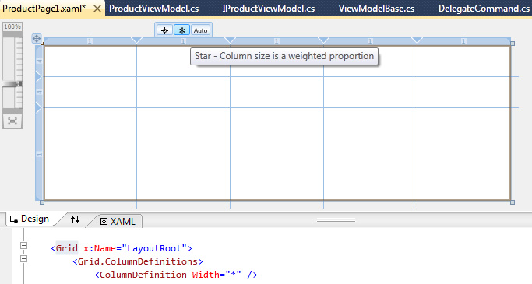Click the fit-to-view zoom icon

(x=12, y=121)
